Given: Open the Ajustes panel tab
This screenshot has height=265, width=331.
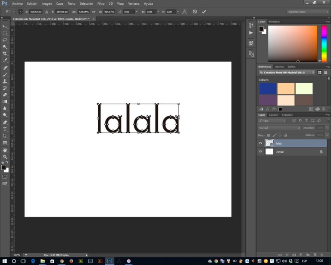Looking at the screenshot, I should click(x=279, y=66).
